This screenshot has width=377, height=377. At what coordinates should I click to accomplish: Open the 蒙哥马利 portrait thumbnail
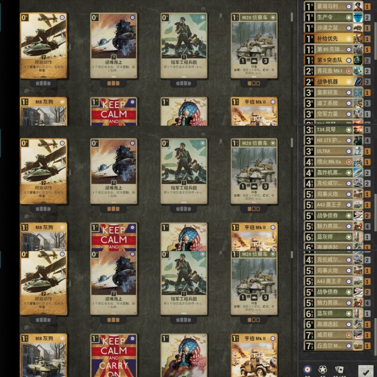[x=358, y=7]
